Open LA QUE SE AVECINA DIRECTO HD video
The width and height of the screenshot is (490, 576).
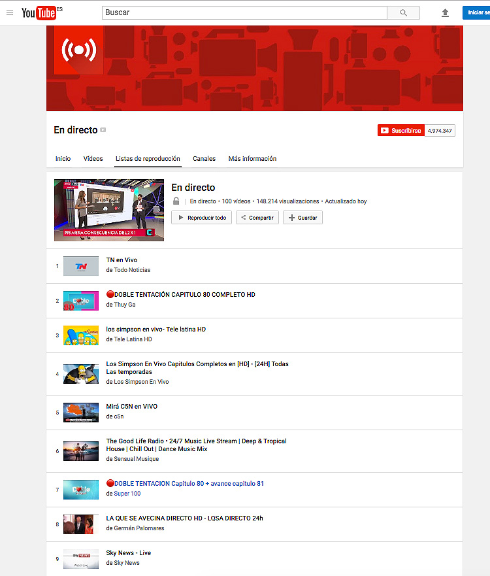(185, 518)
